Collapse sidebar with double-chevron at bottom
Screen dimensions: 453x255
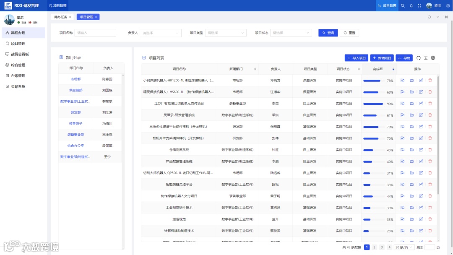click(x=23, y=251)
